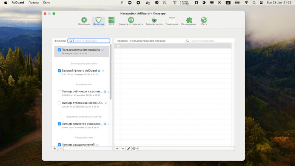Enable Фильтр счётчиков и систем checkbox
This screenshot has height=166, width=295.
pyautogui.click(x=59, y=92)
